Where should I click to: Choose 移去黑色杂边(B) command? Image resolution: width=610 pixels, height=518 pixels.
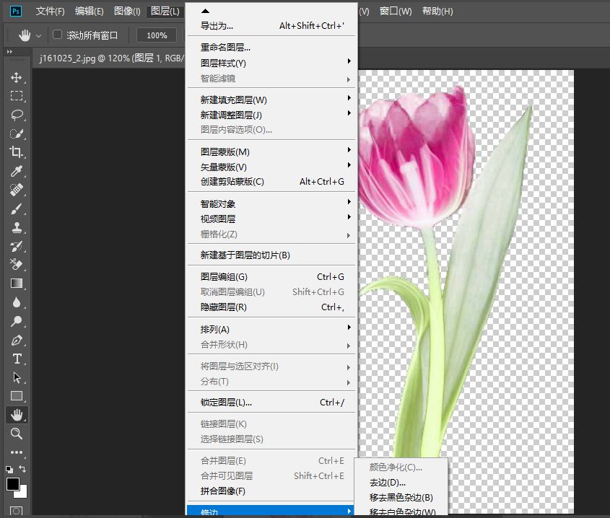401,497
